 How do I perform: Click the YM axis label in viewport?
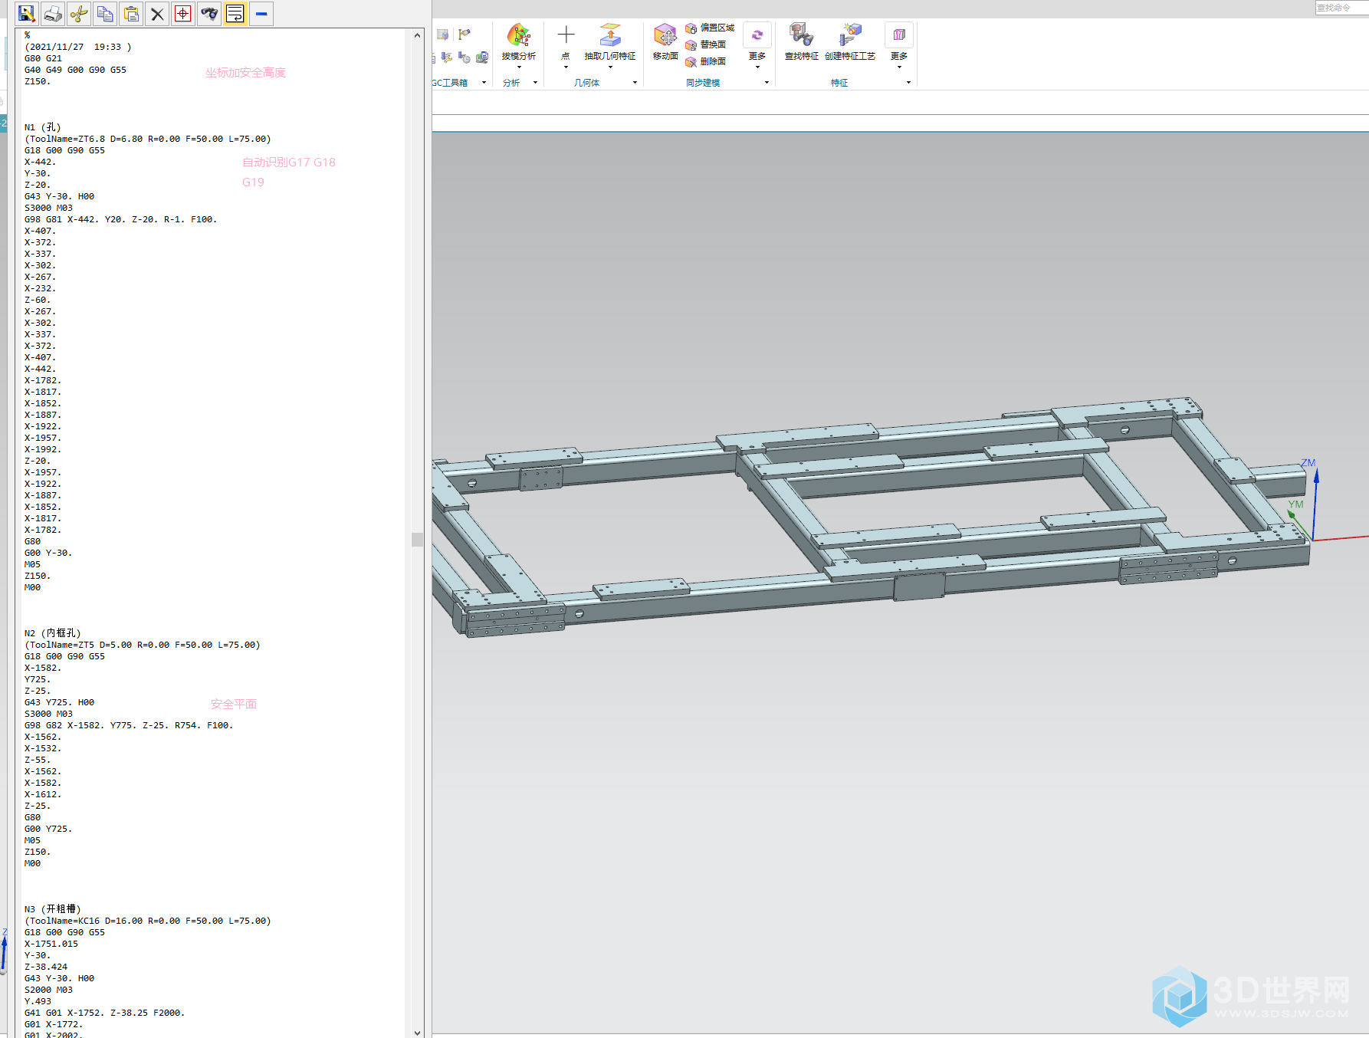[1295, 504]
